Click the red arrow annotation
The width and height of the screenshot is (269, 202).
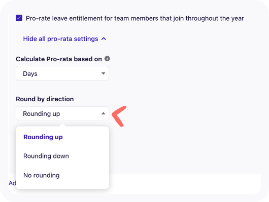tap(119, 116)
